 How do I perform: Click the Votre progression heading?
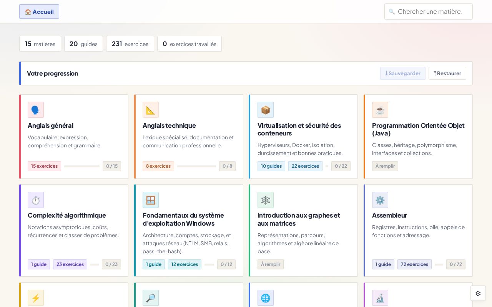pyautogui.click(x=53, y=73)
